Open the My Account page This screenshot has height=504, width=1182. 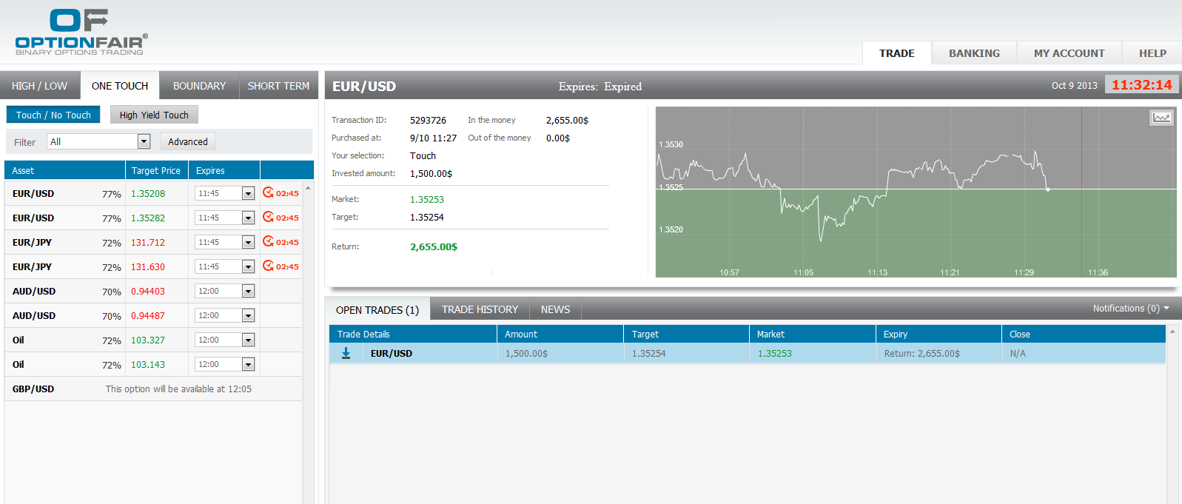coord(1069,53)
